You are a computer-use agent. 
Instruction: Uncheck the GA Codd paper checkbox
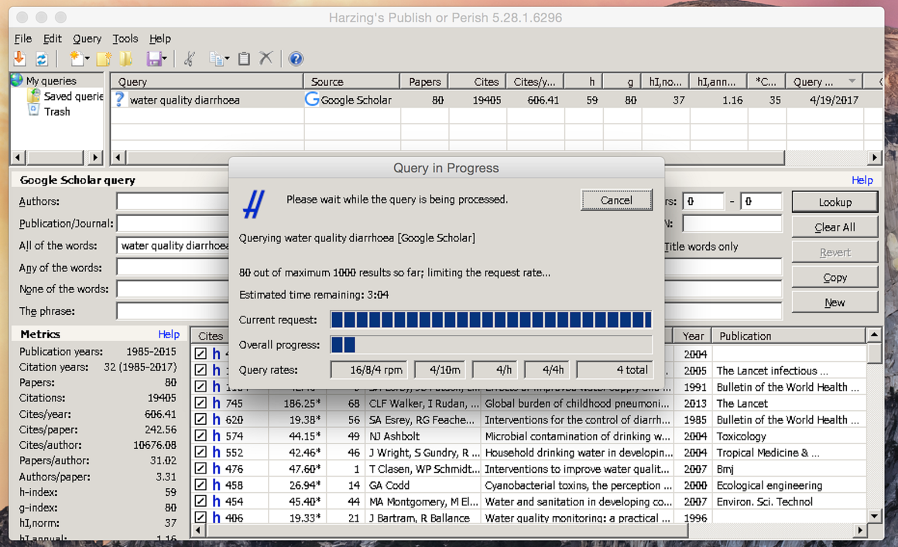[x=200, y=485]
